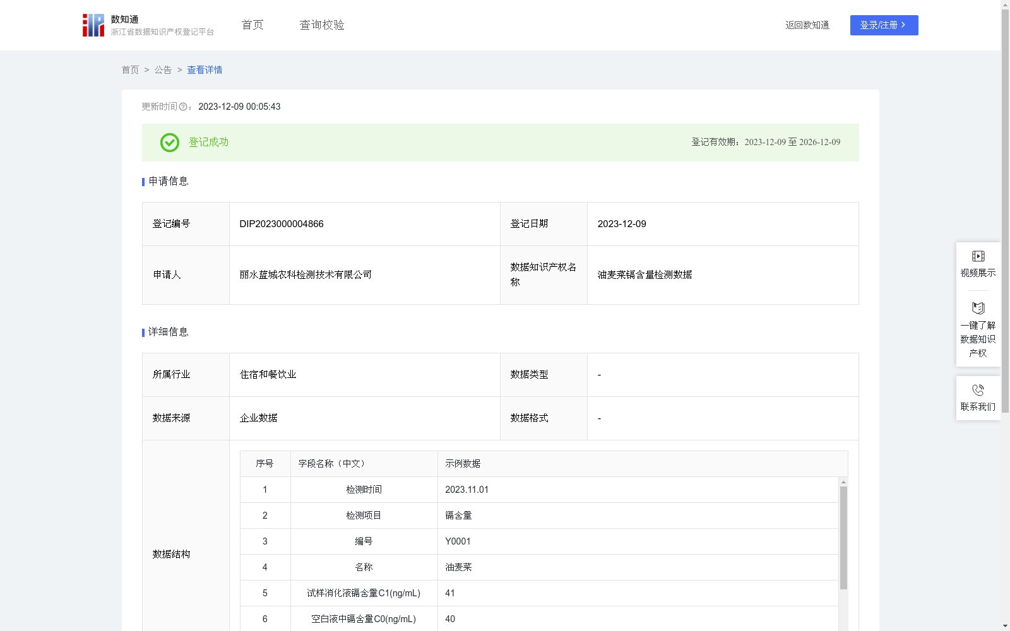Click the 数据类型 label cell
The width and height of the screenshot is (1010, 631).
[544, 375]
